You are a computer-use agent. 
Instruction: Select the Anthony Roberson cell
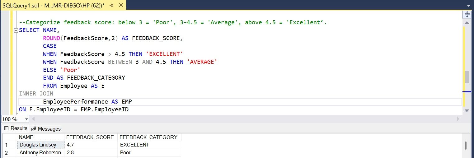click(40, 153)
